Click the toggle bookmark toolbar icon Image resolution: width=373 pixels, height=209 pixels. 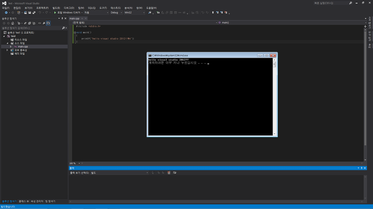tap(213, 13)
